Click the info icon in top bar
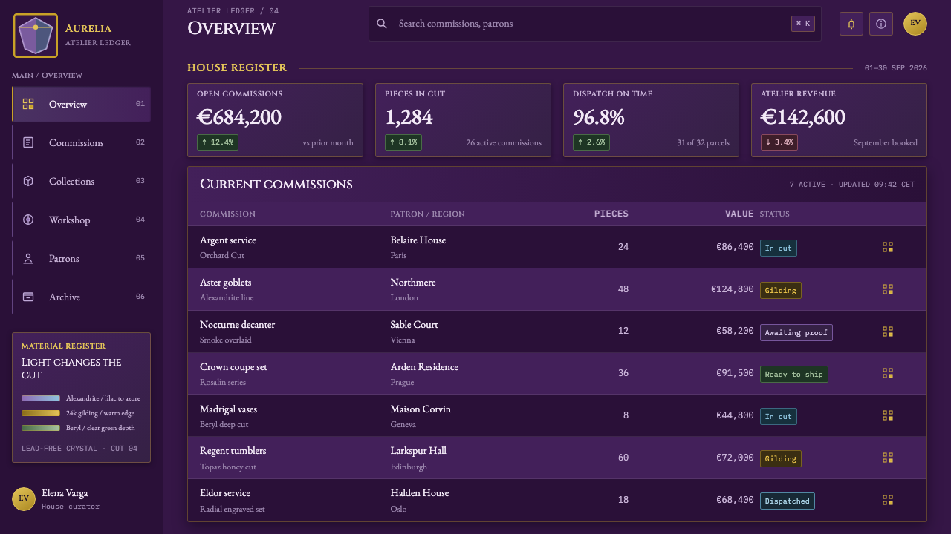 tap(881, 24)
